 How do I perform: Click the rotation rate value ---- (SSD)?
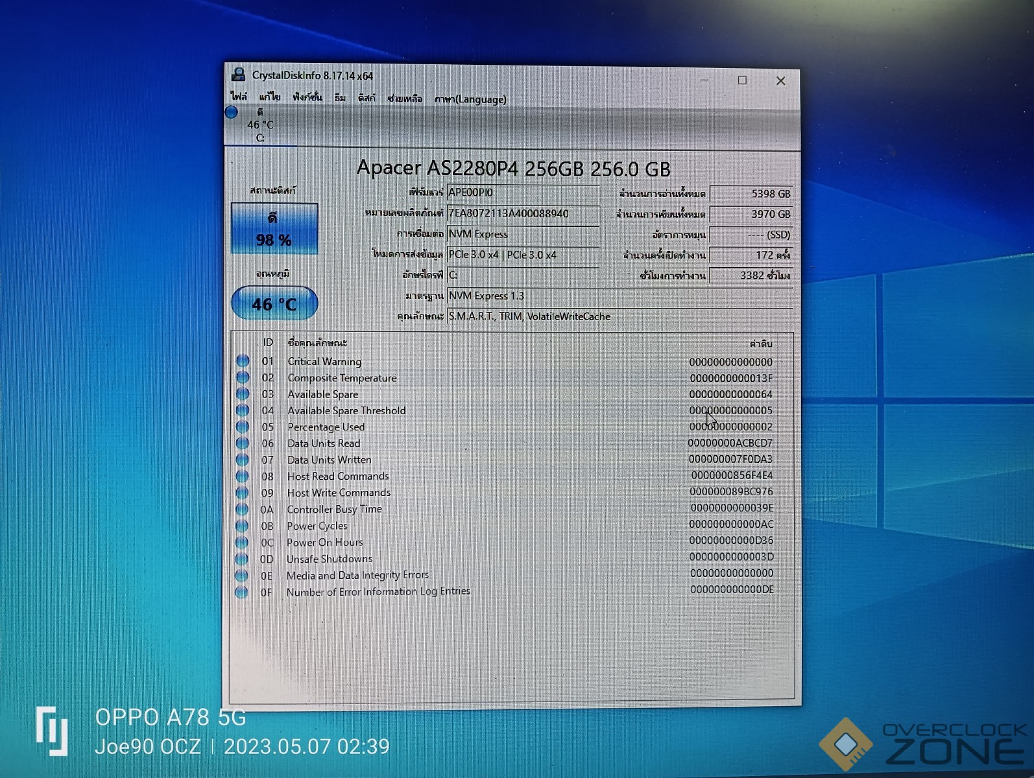click(x=751, y=235)
